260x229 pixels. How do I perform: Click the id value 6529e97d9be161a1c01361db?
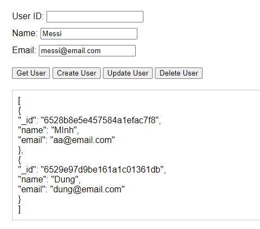coord(102,170)
